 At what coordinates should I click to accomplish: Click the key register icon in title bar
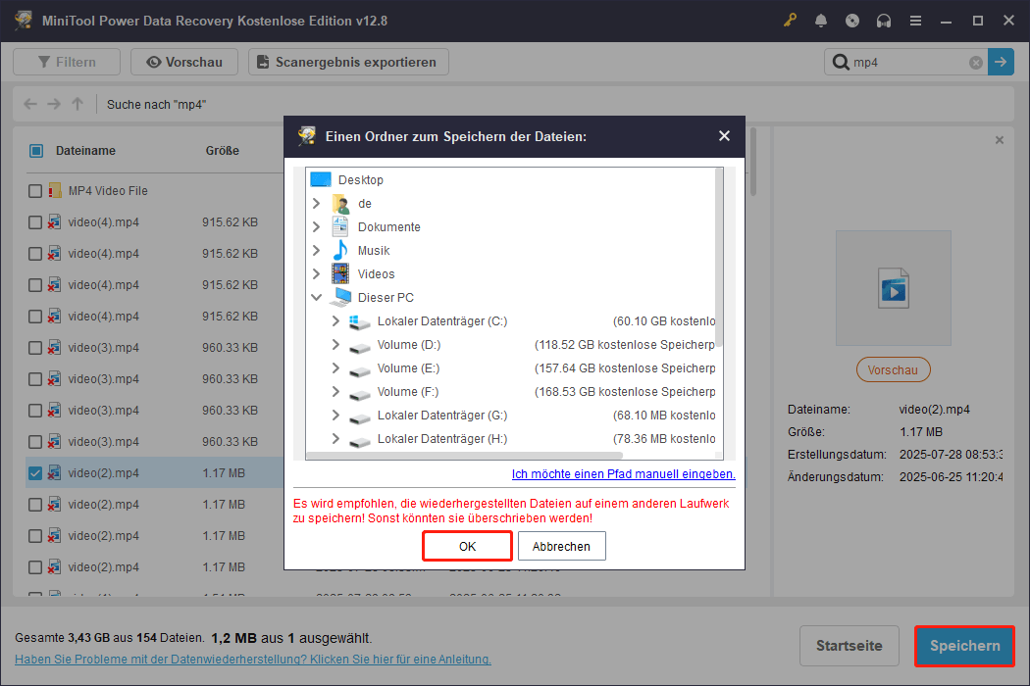[x=791, y=21]
